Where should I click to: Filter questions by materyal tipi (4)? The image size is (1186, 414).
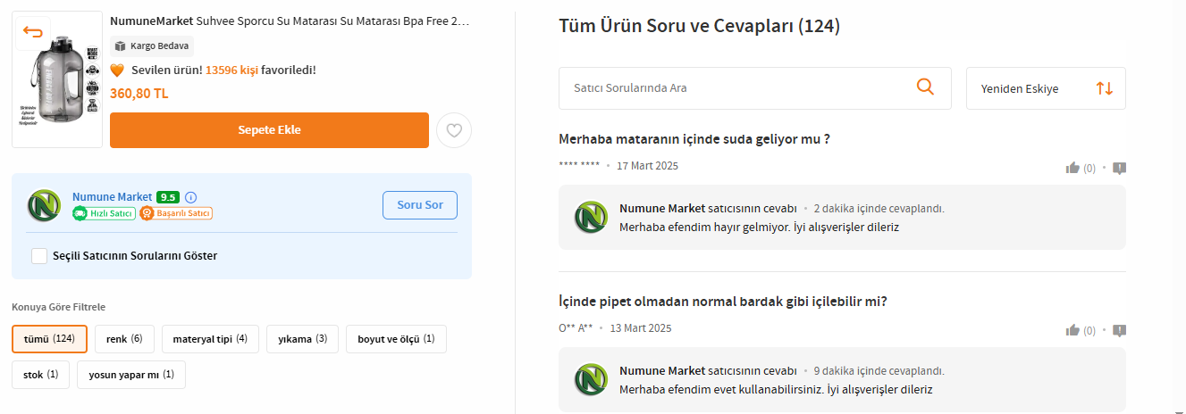tap(210, 339)
